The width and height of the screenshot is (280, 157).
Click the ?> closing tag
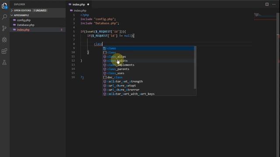(82, 77)
